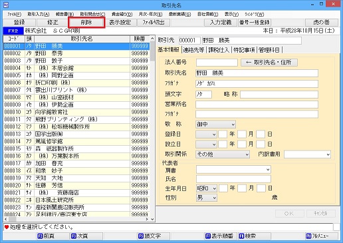The width and height of the screenshot is (343, 243).
Task: Open the 資金繰り(D) menu
Action: pyautogui.click(x=122, y=14)
